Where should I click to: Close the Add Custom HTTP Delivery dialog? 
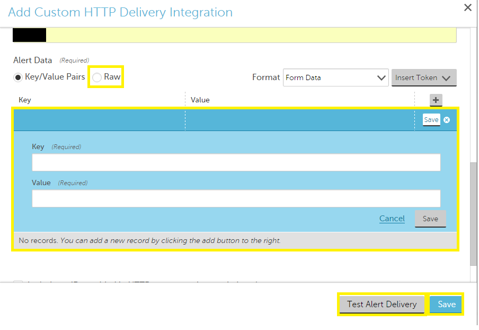tap(467, 7)
